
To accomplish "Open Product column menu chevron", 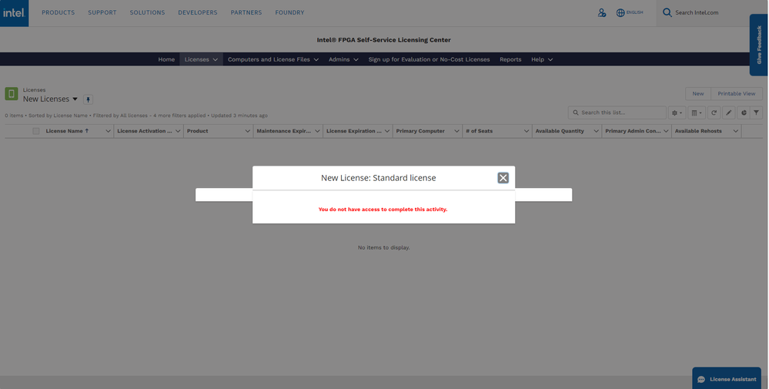I will click(x=247, y=131).
